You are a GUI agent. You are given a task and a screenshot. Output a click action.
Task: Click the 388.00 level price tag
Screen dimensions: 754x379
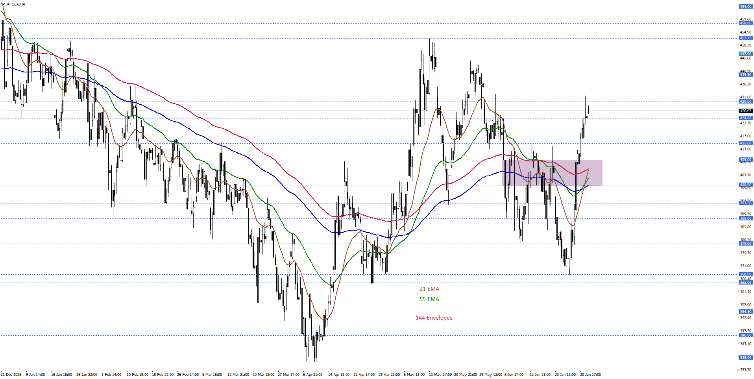click(745, 218)
